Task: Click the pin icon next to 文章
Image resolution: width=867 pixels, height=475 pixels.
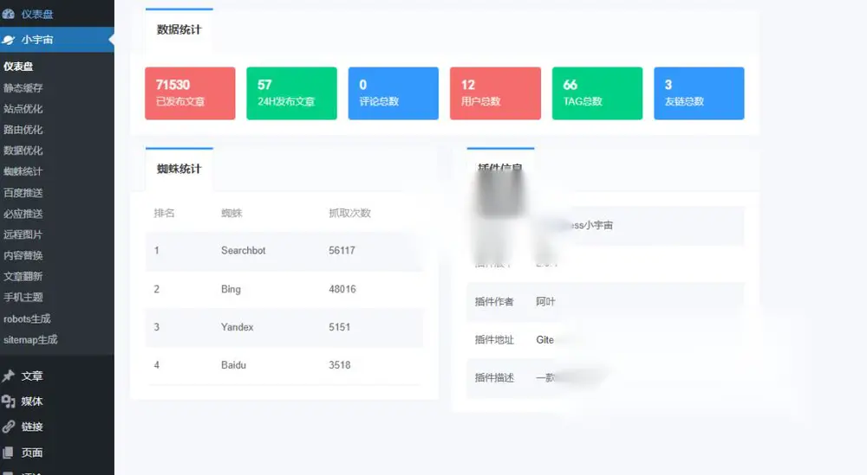Action: click(x=8, y=376)
